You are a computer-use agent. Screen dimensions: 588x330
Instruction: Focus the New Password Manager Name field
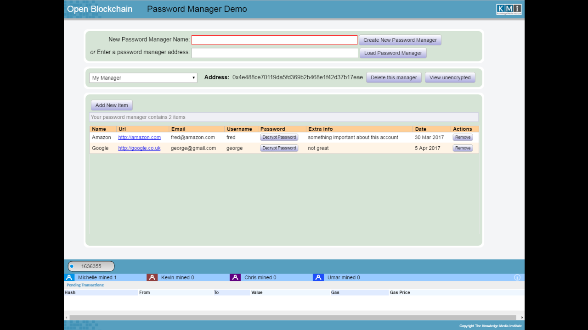274,40
